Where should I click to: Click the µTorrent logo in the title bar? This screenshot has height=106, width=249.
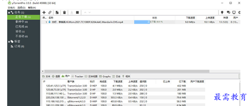9,3
